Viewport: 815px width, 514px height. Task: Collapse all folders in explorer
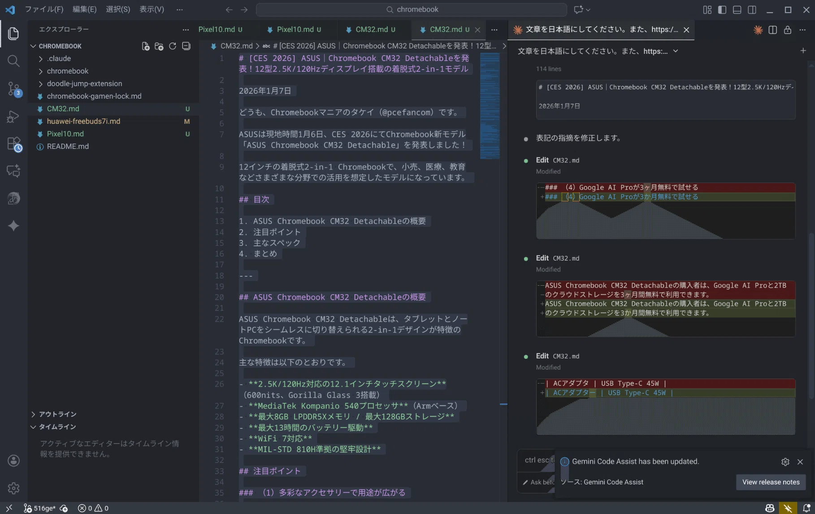[186, 46]
